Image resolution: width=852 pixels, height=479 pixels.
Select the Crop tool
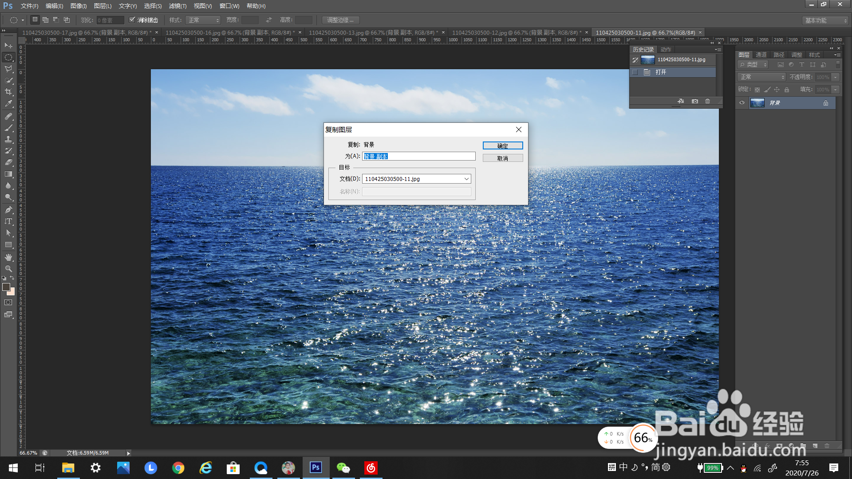(x=8, y=92)
